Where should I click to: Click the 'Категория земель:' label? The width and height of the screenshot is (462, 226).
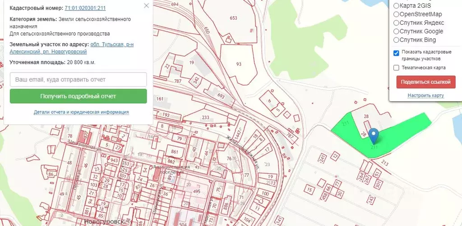pyautogui.click(x=33, y=19)
